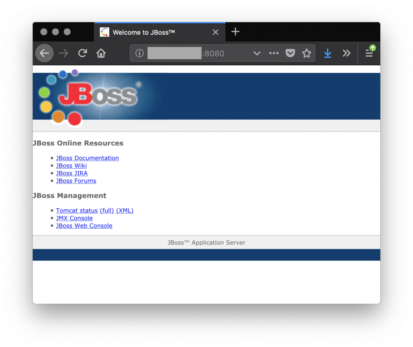The width and height of the screenshot is (413, 347).
Task: Bookmark this page with the star
Action: click(x=307, y=54)
